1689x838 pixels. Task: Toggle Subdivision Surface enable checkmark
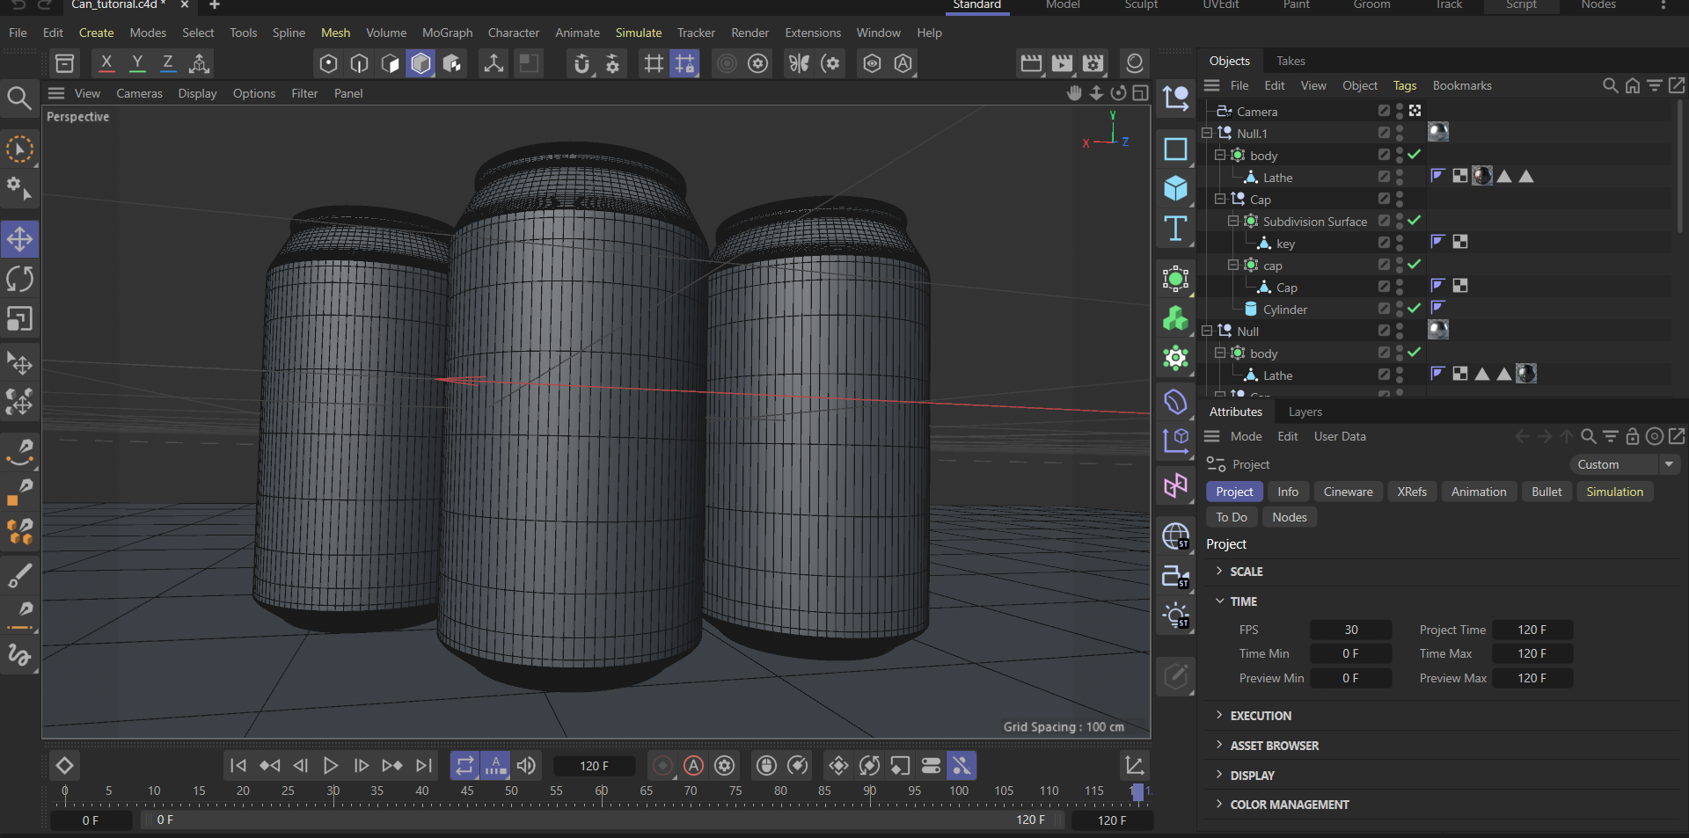[x=1414, y=221]
